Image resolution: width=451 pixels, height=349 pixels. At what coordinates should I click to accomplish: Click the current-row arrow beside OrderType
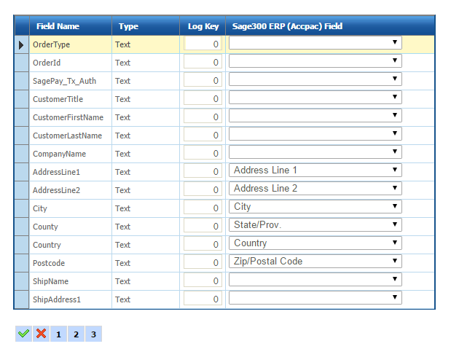tap(21, 44)
